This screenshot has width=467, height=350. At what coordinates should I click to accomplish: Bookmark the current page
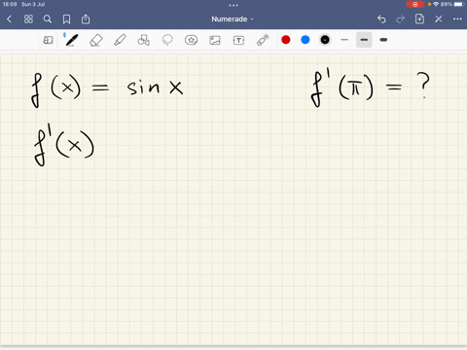coord(66,19)
